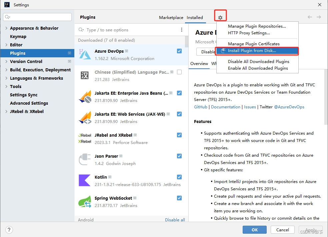This screenshot has height=237, width=328.
Task: Switch to the Marketplace tab
Action: [x=171, y=18]
